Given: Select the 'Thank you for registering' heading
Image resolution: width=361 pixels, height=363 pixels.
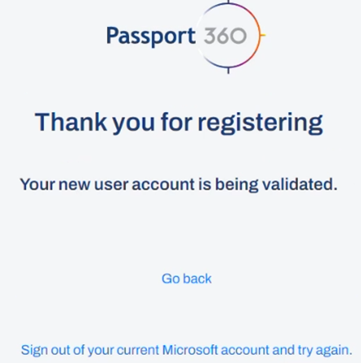Looking at the screenshot, I should click(179, 123).
